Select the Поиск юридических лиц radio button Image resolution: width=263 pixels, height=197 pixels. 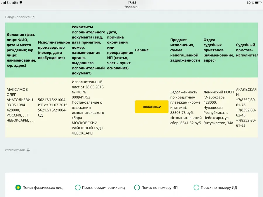point(77,187)
